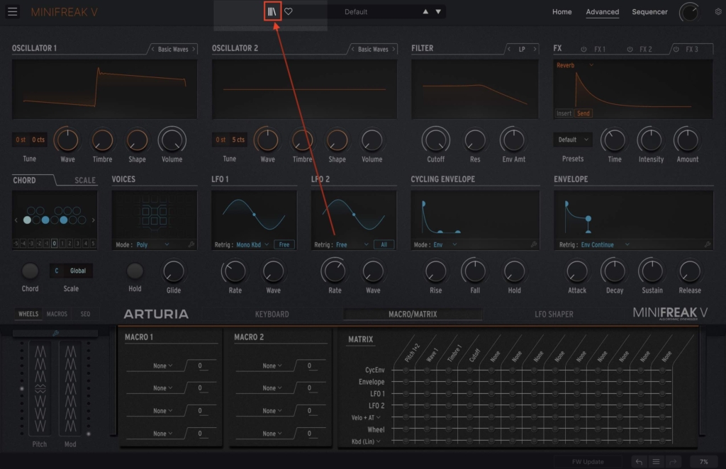This screenshot has height=469, width=726.
Task: Select the previous preset with up arrow
Action: [x=425, y=12]
